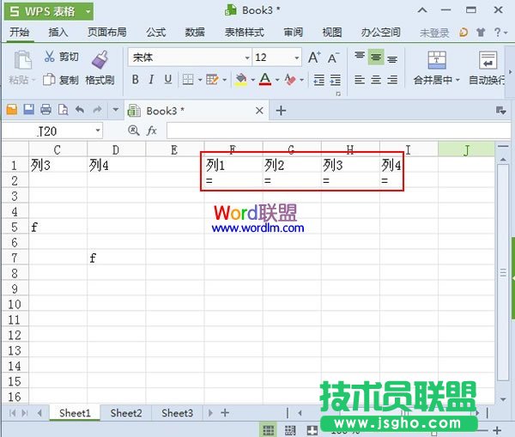Toggle bold formatting

tap(135, 80)
